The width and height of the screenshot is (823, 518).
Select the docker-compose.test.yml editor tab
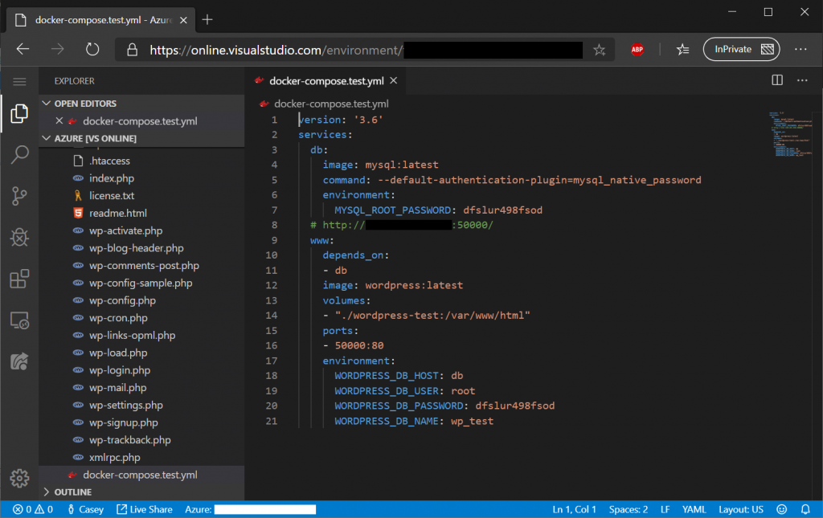coord(326,80)
